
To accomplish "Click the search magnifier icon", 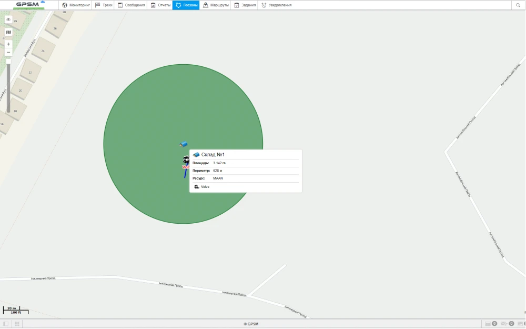I will tap(518, 5).
